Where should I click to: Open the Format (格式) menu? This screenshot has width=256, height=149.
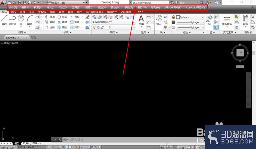pyautogui.click(x=63, y=7)
